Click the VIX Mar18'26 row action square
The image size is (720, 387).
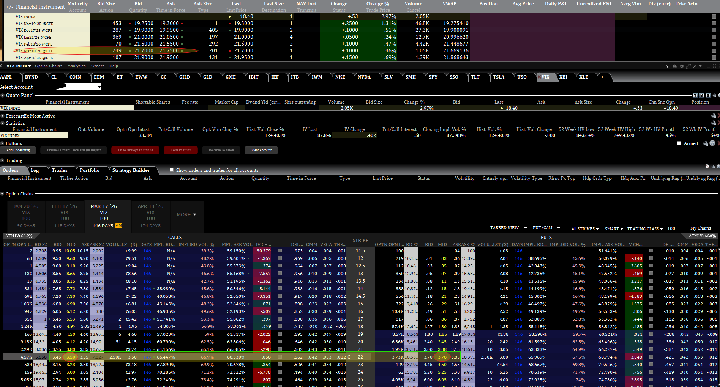click(x=714, y=50)
